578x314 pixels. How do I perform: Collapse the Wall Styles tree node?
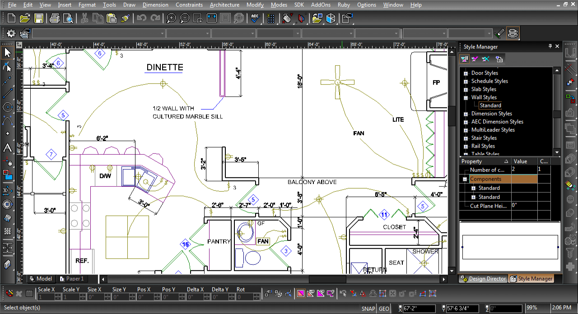click(466, 97)
